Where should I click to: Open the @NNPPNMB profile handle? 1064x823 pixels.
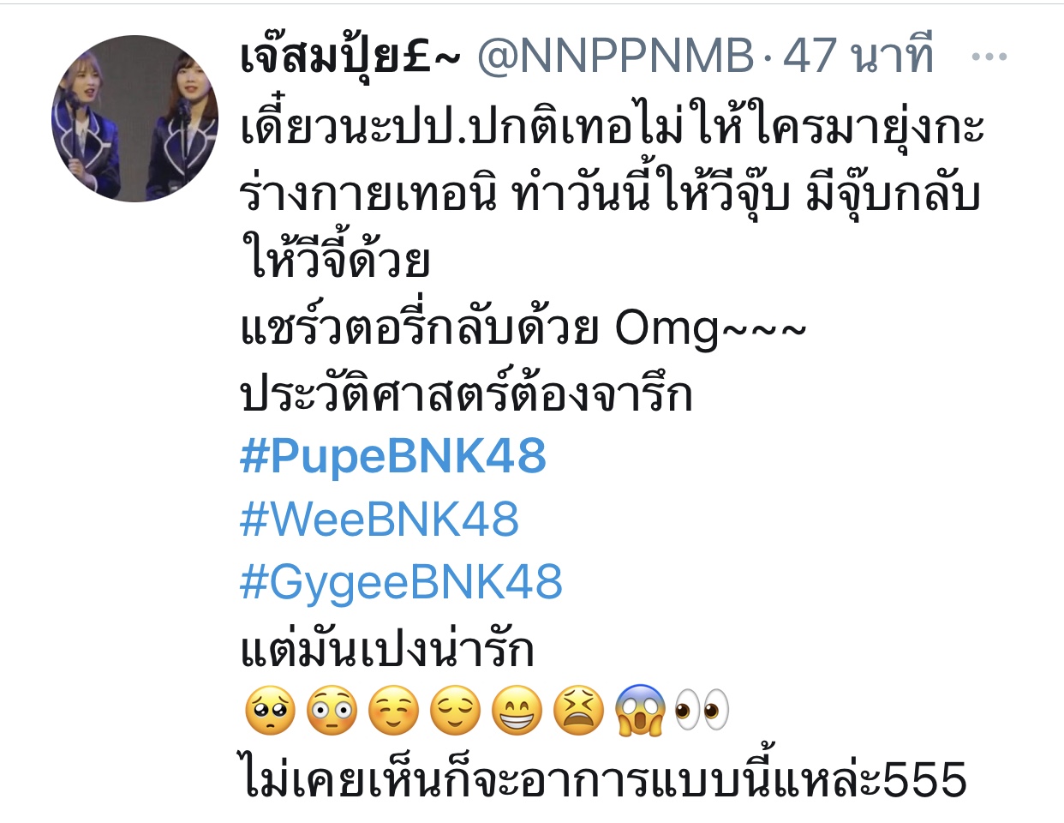pyautogui.click(x=615, y=57)
